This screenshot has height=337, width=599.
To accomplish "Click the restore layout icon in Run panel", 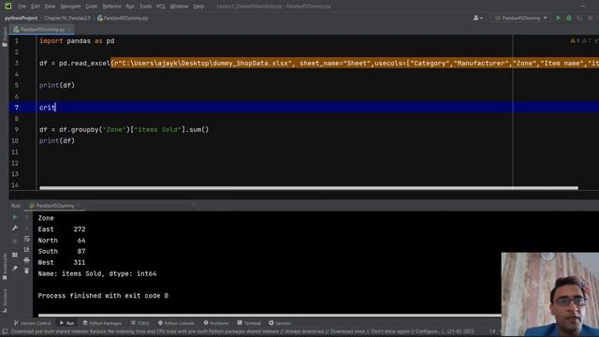I will tap(15, 255).
